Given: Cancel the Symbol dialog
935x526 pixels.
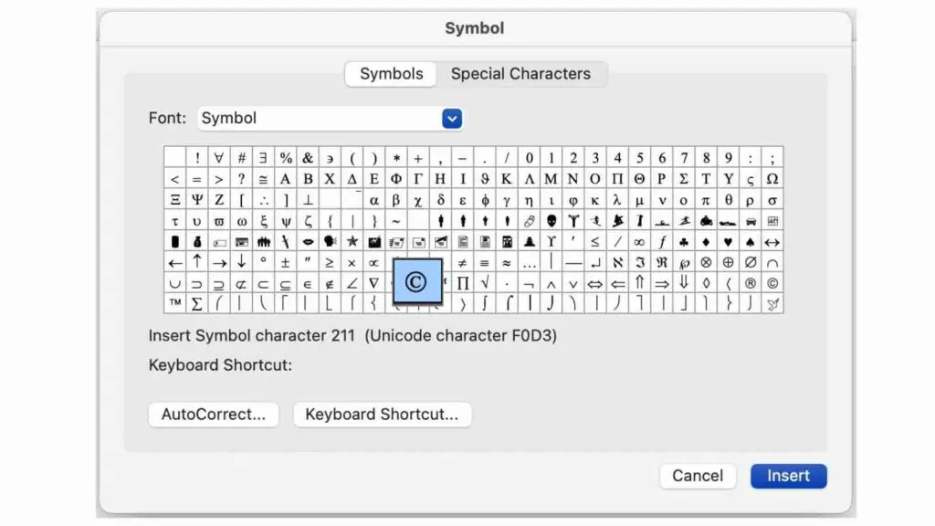Looking at the screenshot, I should (x=698, y=476).
